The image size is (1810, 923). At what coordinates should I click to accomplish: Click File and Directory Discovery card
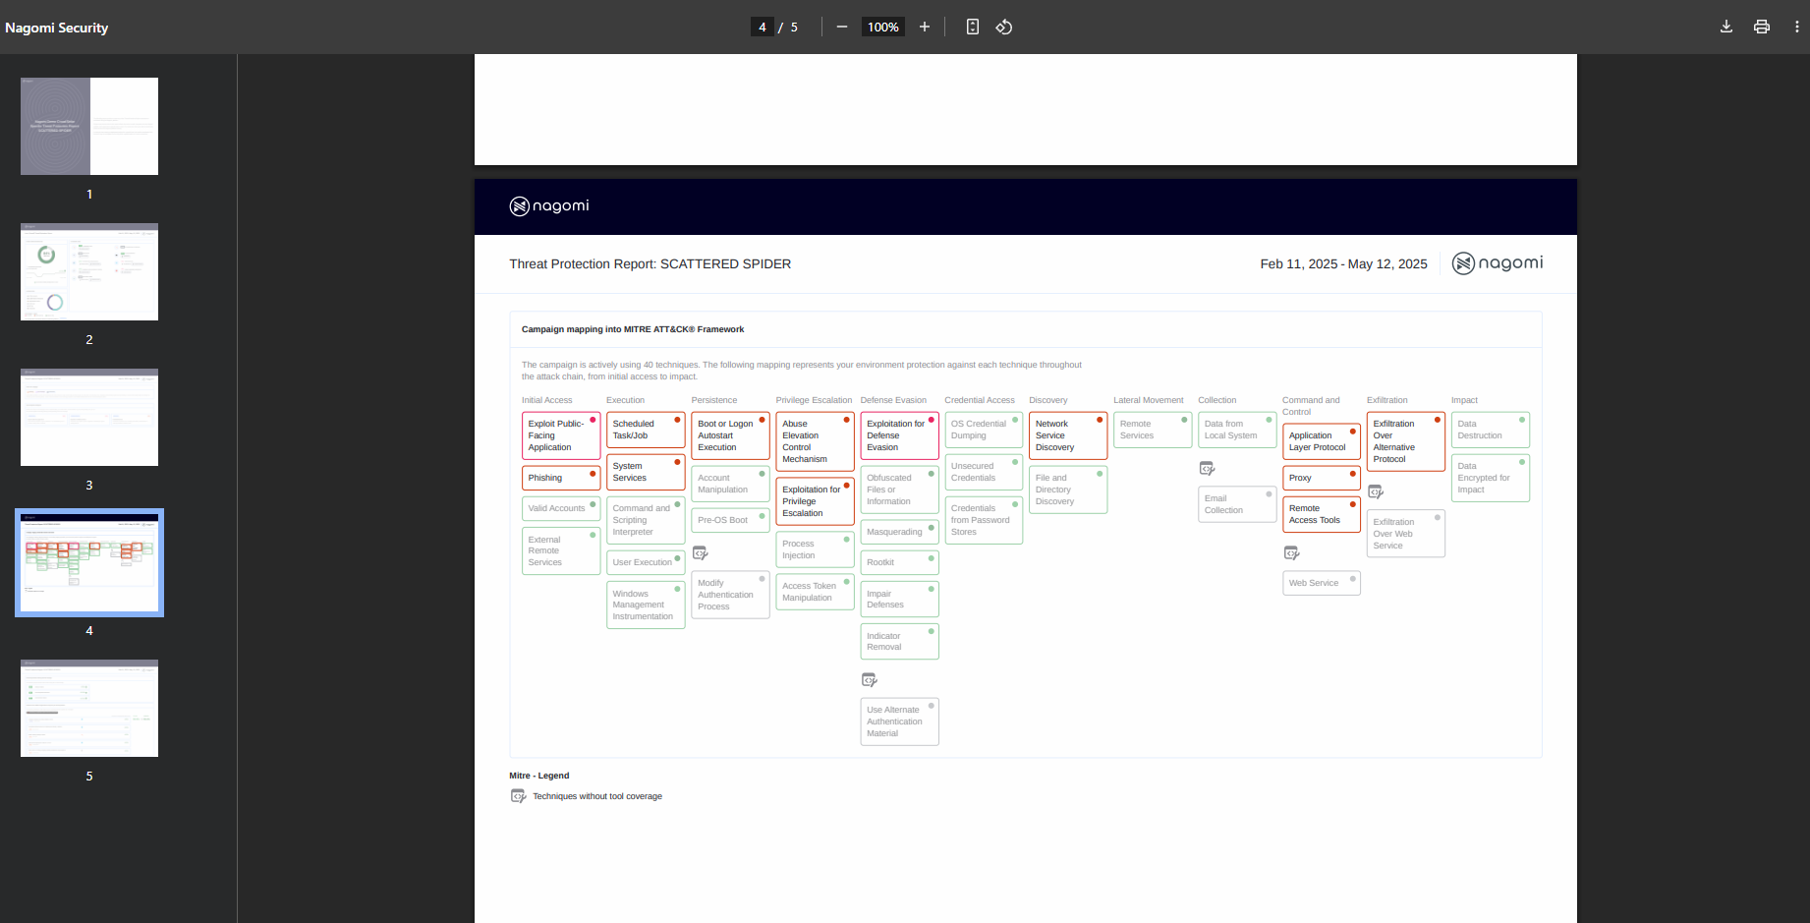(x=1068, y=490)
